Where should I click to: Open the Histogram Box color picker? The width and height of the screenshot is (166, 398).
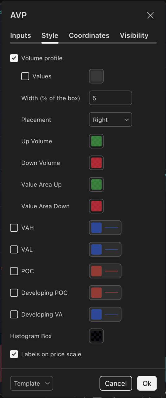96,336
